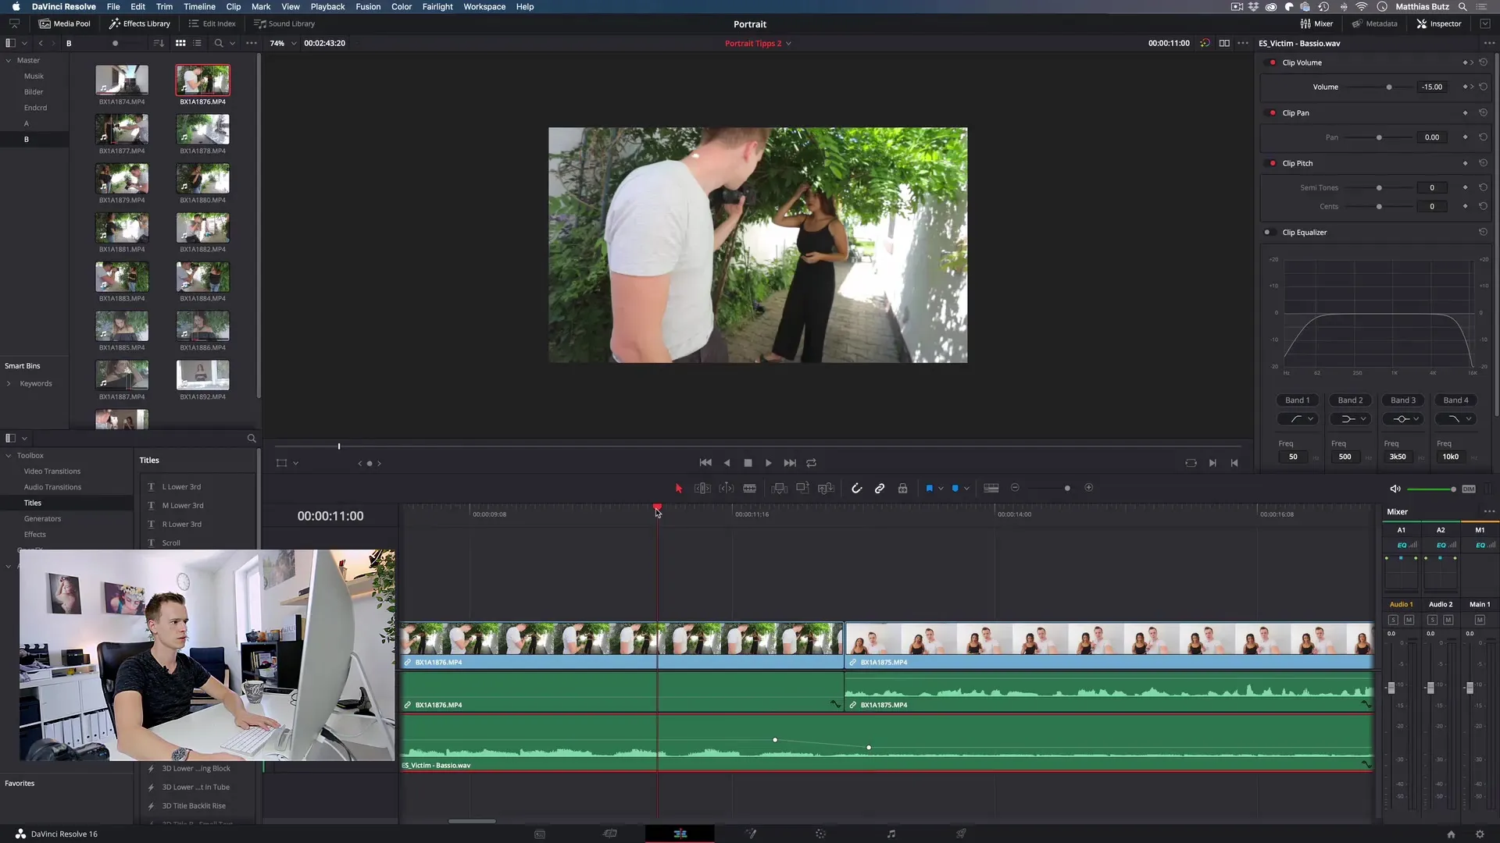Toggle the Effects Library panel button
This screenshot has width=1500, height=843.
pos(139,24)
